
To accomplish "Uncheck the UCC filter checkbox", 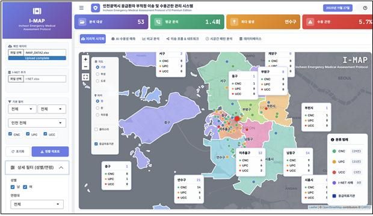I will pyautogui.click(x=45, y=134).
